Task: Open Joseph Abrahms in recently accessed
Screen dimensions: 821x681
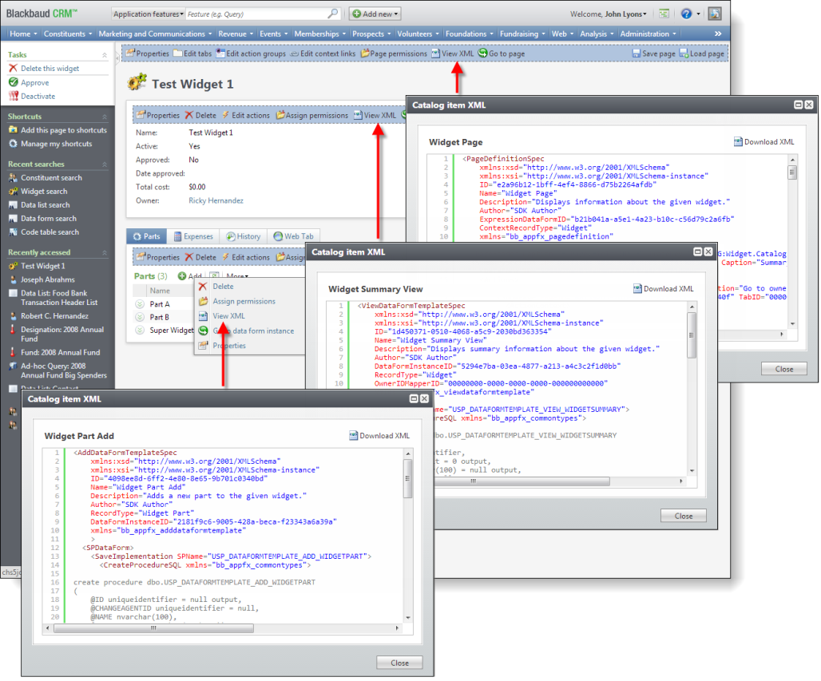Action: 48,279
